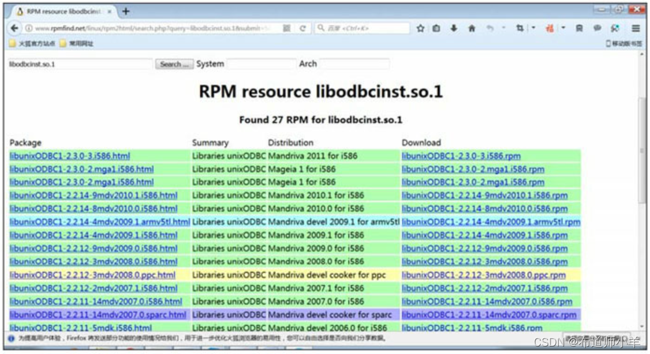The height and width of the screenshot is (354, 650).
Task: Open libunixODBC1-2.2.14-8mdv2010.0.i586.html link
Action: (93, 209)
